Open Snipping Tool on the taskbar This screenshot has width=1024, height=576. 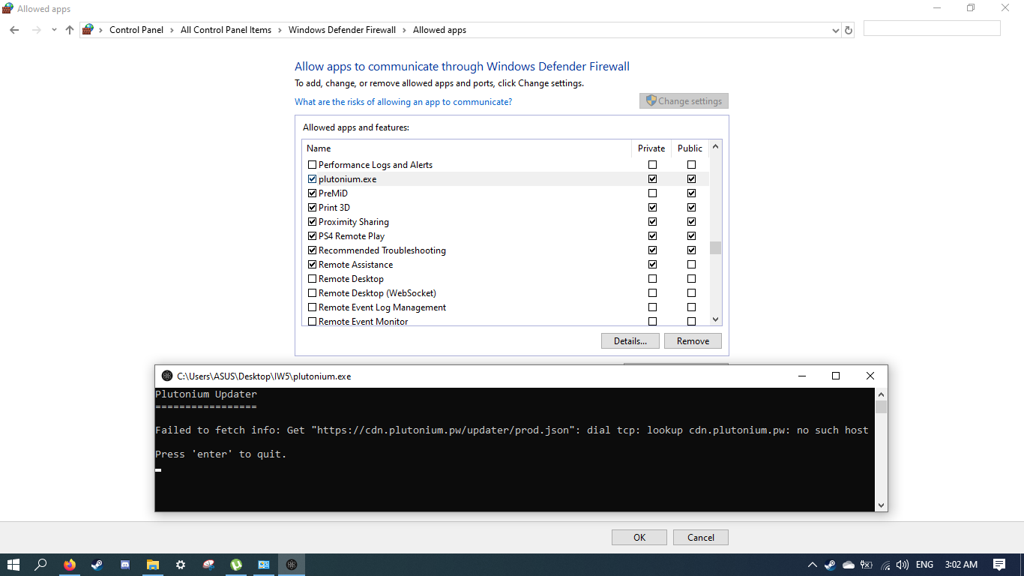pos(208,565)
